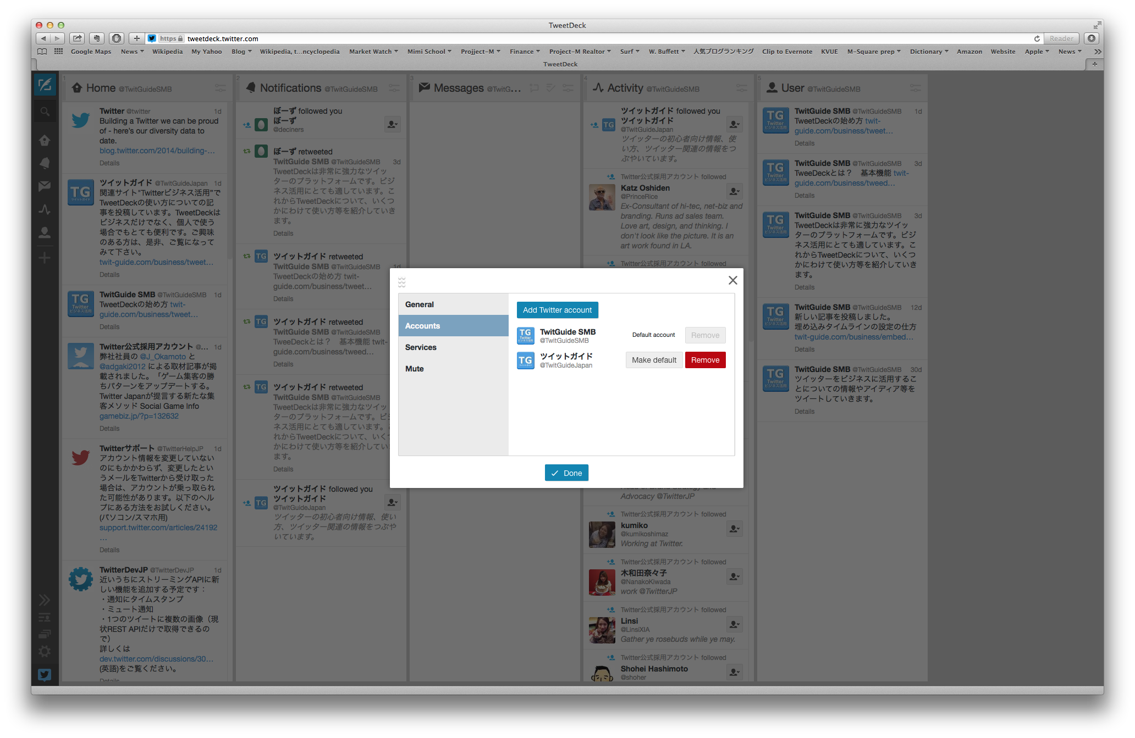Click follow button beside kumiko

(734, 529)
